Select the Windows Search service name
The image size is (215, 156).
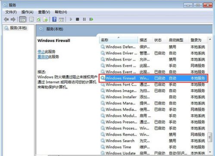click(120, 141)
